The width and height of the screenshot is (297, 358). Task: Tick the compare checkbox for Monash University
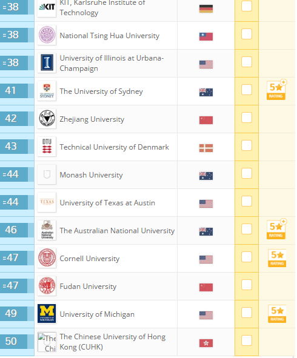pos(247,173)
